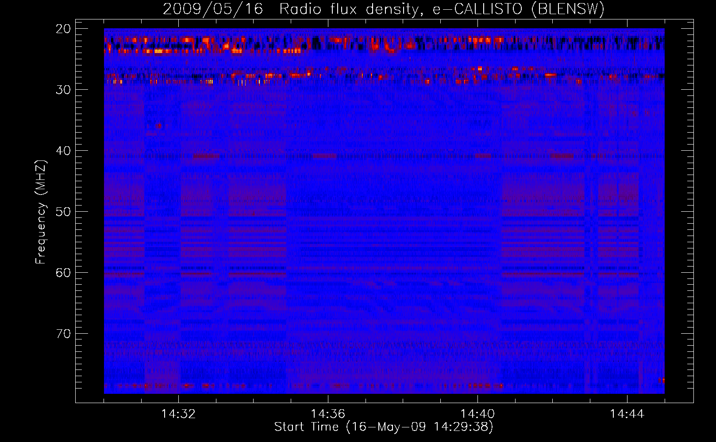Viewport: 716px width, 442px height.
Task: Click the 'Start Time (16-May-09 14:29:38)' label
Action: click(383, 427)
